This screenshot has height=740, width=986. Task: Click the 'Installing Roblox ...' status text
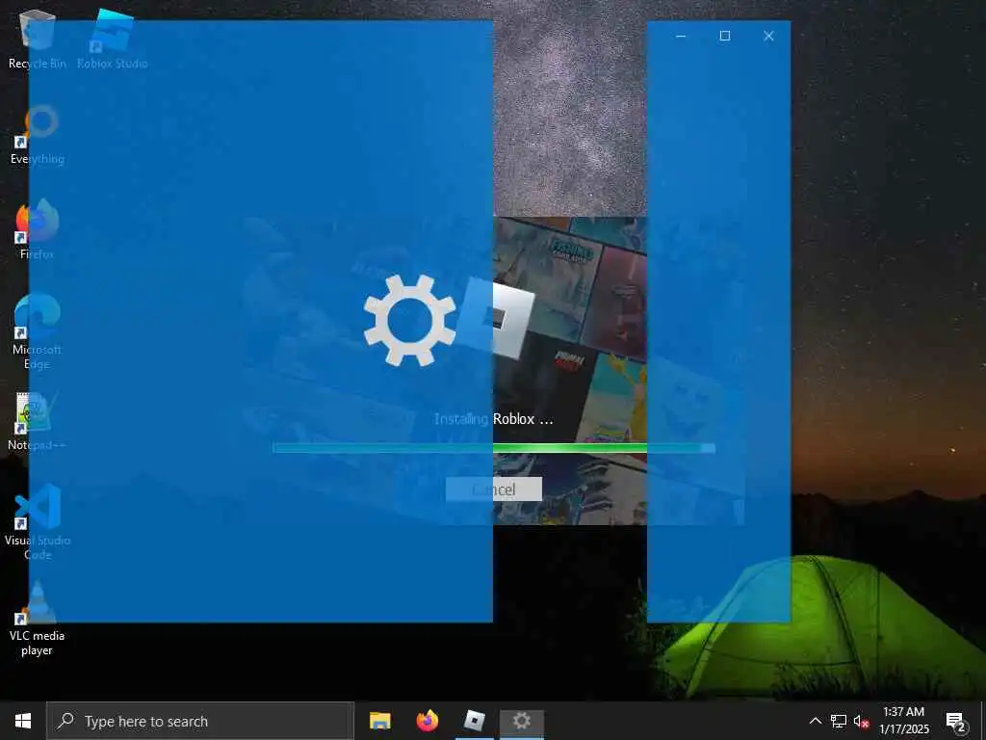click(x=494, y=419)
